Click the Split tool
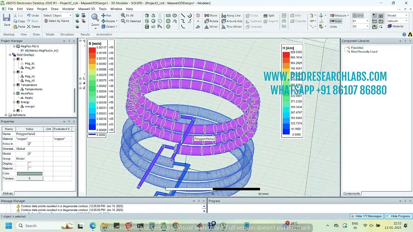This screenshot has width=413, height=232. tap(269, 15)
